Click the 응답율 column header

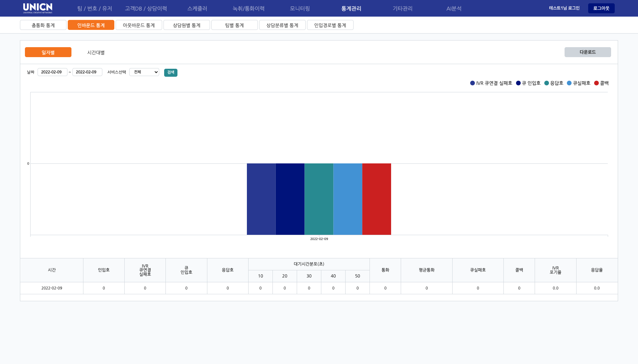click(597, 270)
